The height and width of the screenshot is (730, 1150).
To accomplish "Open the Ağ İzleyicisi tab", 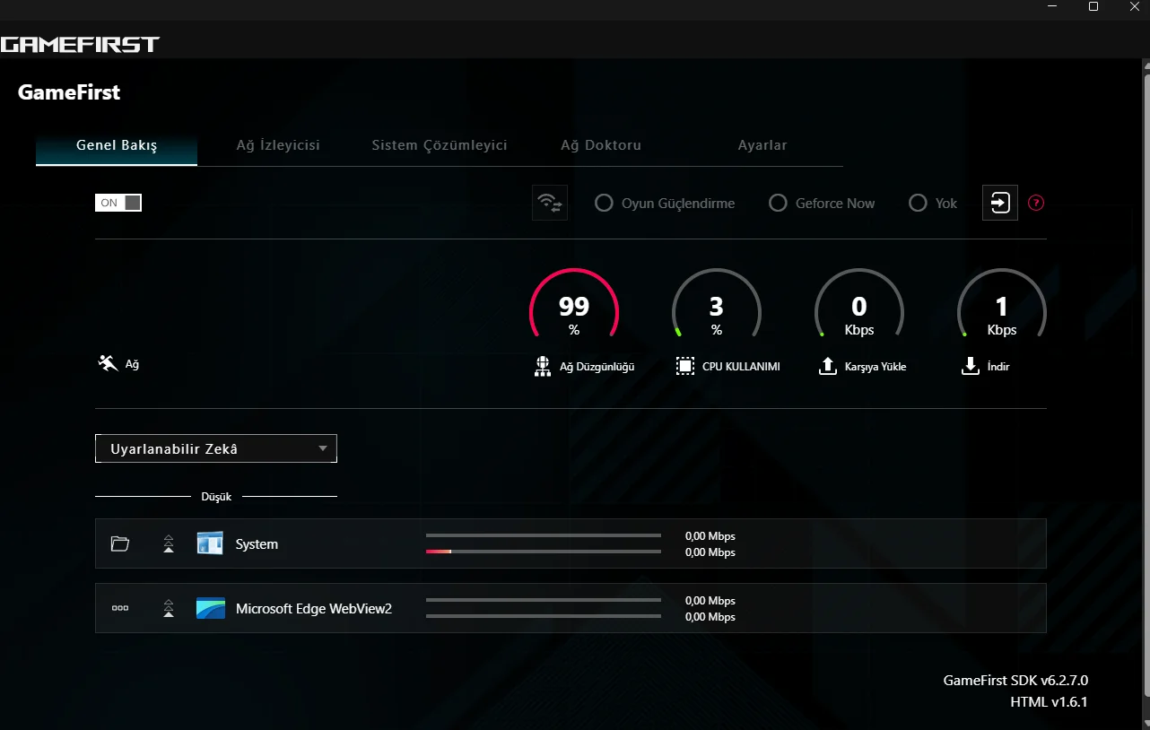I will (x=278, y=145).
